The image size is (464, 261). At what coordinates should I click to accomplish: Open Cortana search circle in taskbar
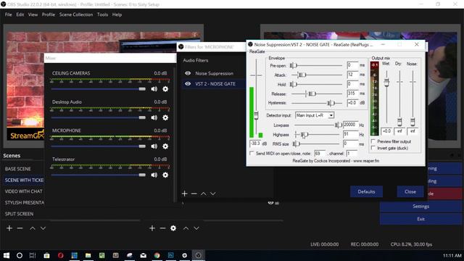pyautogui.click(x=20, y=255)
